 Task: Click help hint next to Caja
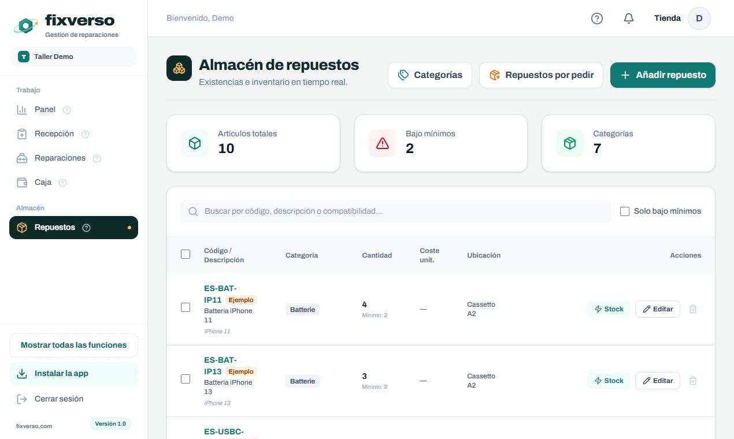[62, 183]
